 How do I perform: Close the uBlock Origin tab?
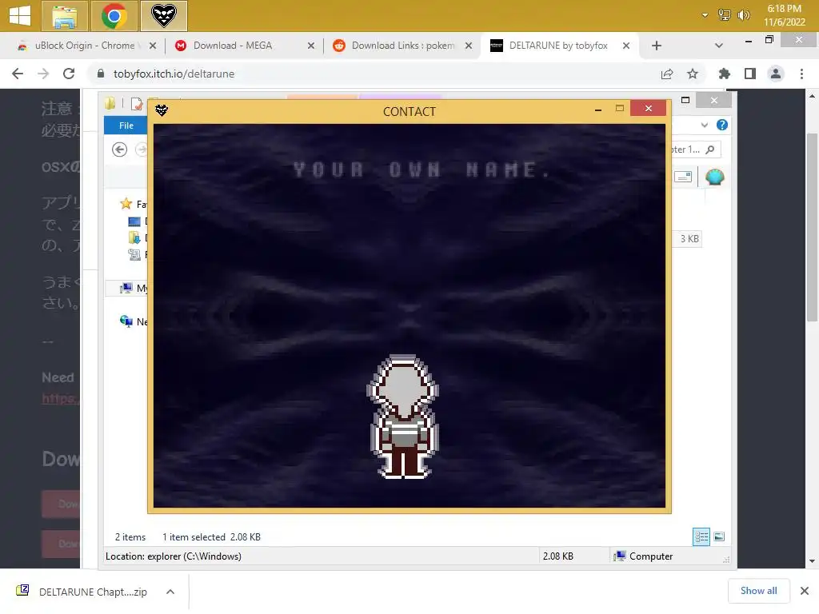(x=153, y=46)
